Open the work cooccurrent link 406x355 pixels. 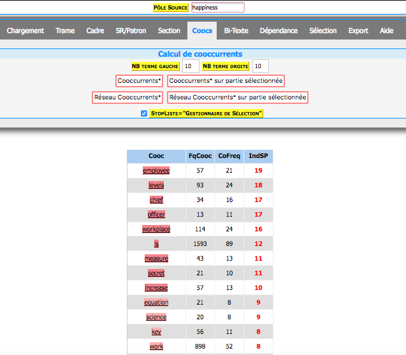coord(156,346)
